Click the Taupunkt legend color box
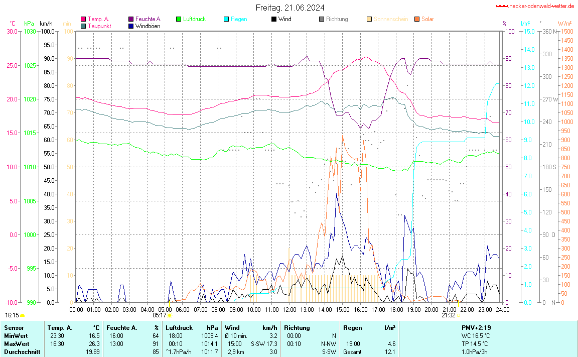The width and height of the screenshot is (578, 357). tap(83, 26)
